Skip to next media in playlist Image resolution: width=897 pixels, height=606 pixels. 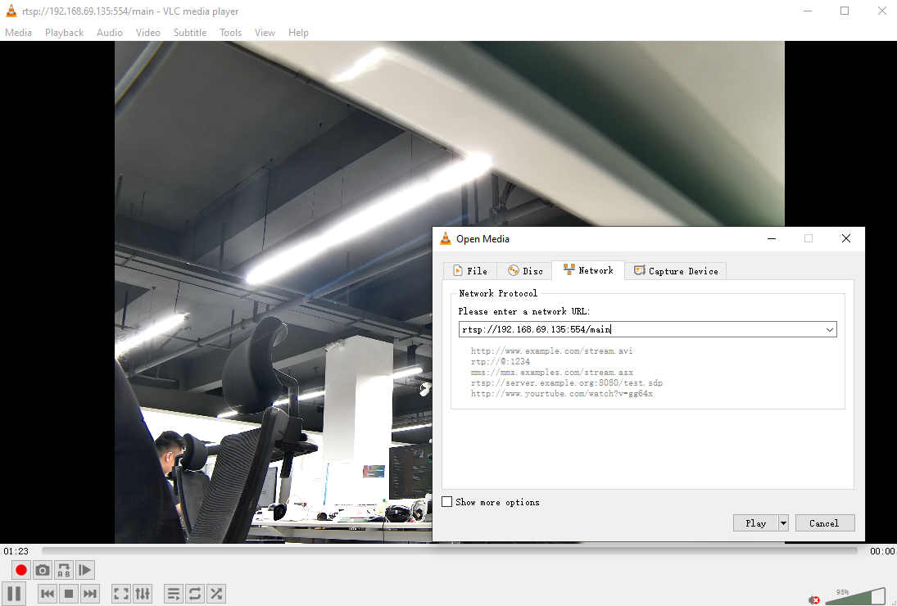(90, 594)
